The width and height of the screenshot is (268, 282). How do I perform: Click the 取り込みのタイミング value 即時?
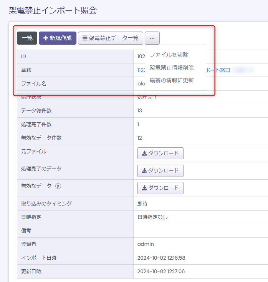pos(142,204)
